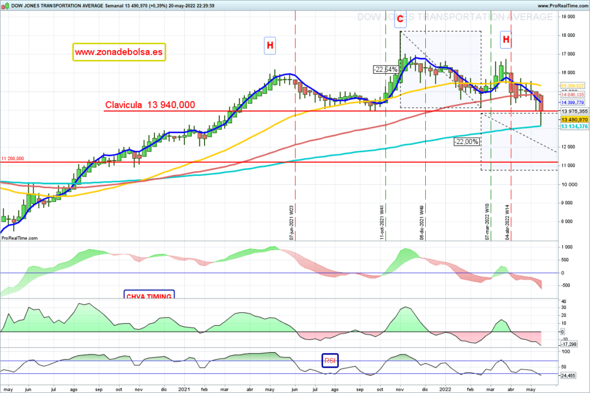Click the '1 000' label on oscillator axis

tap(567, 247)
